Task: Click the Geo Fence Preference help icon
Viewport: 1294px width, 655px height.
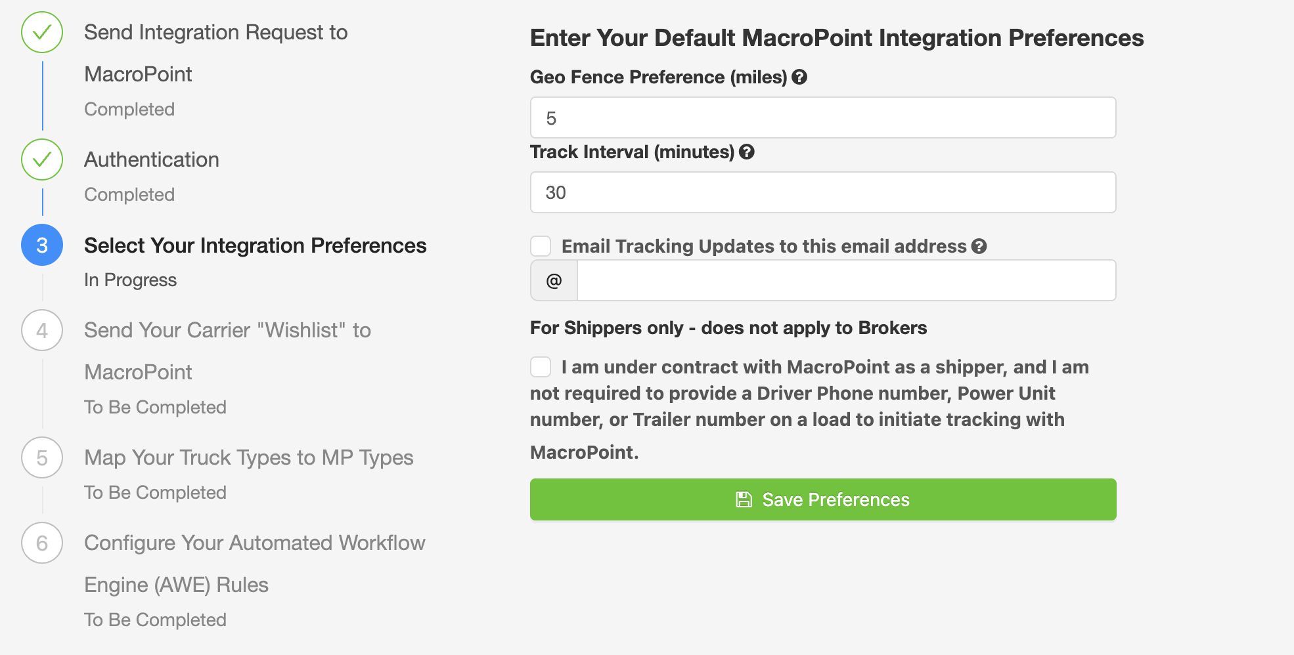Action: pyautogui.click(x=799, y=77)
